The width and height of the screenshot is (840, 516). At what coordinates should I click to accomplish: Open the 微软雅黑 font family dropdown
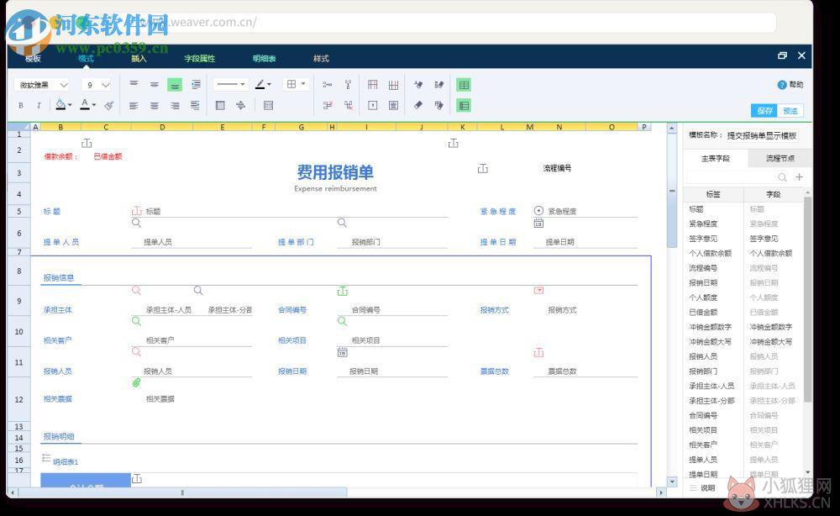tap(43, 85)
